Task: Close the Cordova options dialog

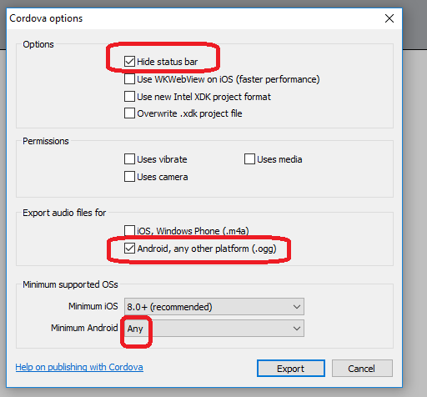Action: click(x=389, y=18)
